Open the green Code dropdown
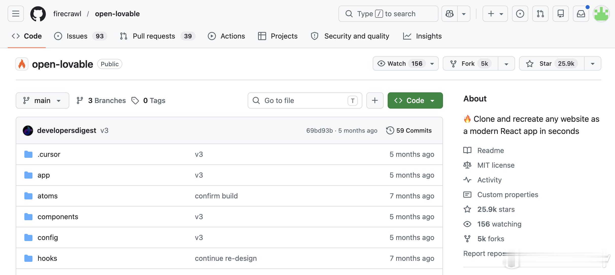 pos(415,100)
